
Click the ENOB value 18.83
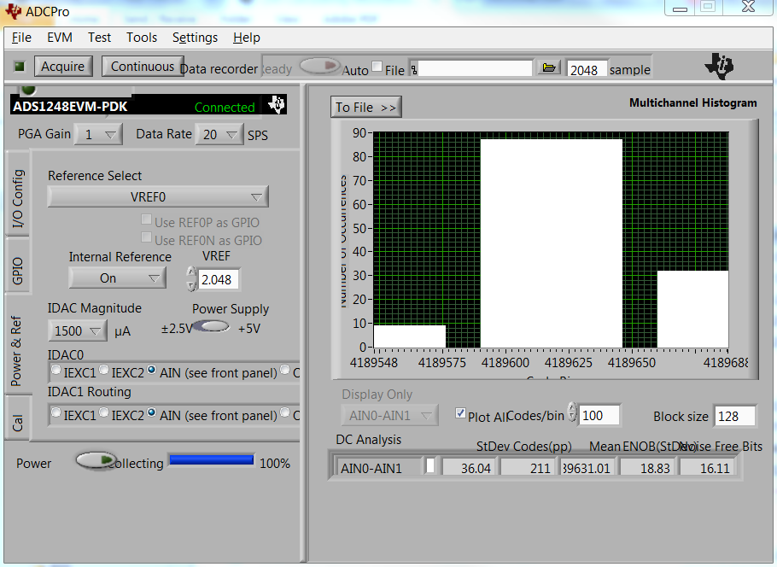click(x=647, y=468)
